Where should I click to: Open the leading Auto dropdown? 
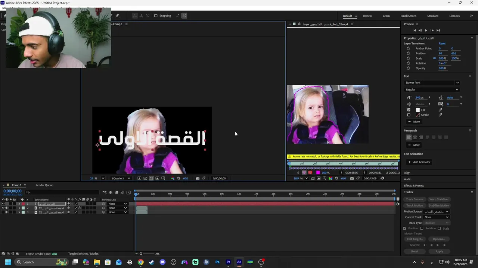tap(461, 98)
